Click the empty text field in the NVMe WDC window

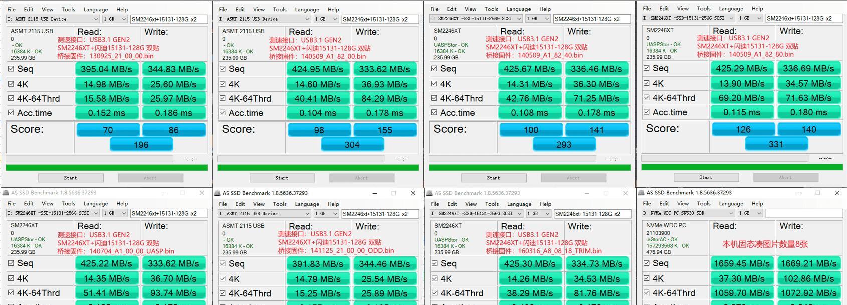(x=804, y=213)
